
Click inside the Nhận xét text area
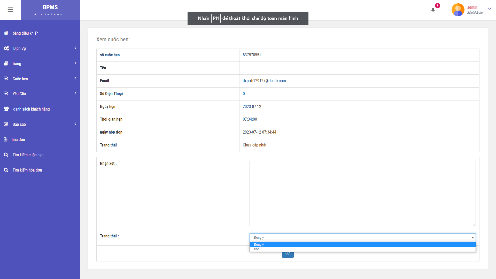coord(362,193)
